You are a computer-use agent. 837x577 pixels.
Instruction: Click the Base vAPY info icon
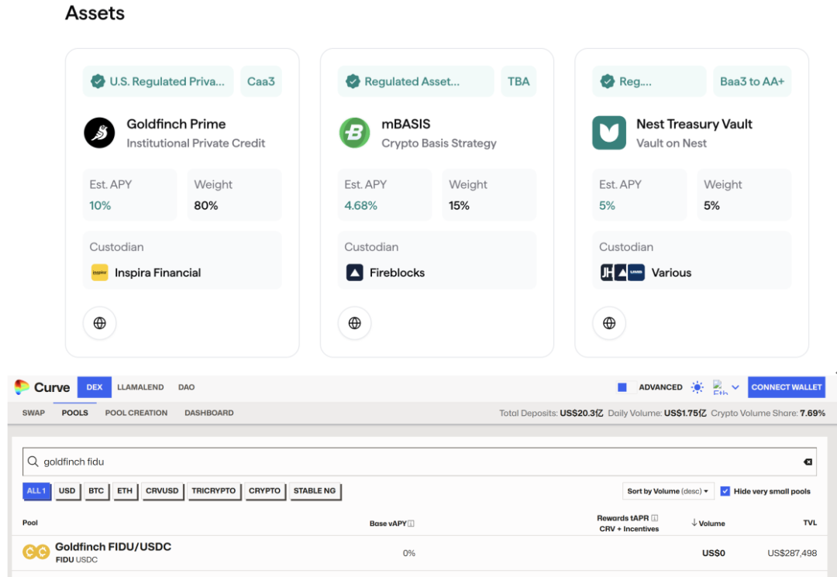[x=411, y=524]
